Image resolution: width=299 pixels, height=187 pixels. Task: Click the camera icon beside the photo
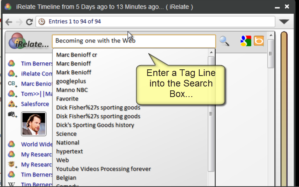[12, 115]
